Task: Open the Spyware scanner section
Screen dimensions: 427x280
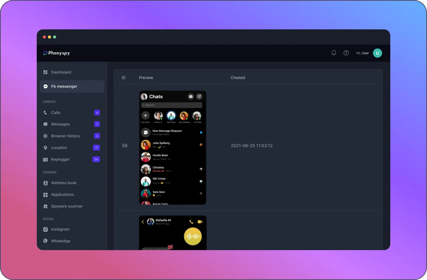Action: click(67, 206)
